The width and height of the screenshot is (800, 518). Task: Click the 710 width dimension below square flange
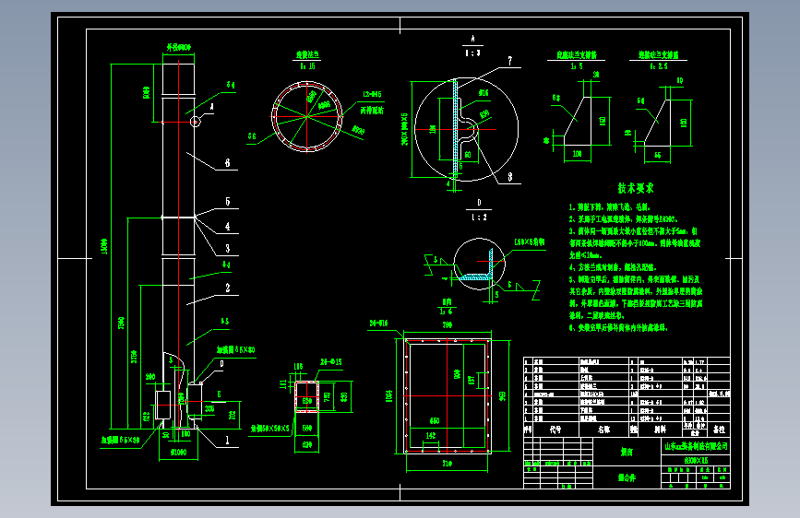447,464
